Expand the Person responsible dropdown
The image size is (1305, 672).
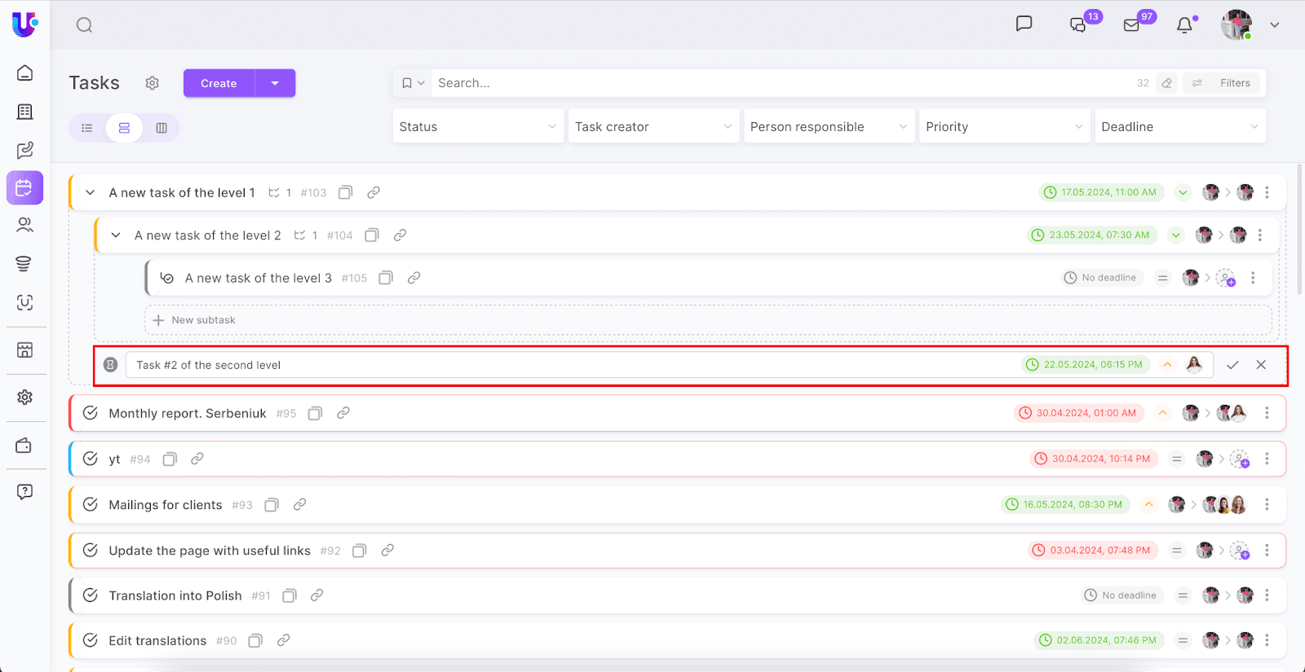829,127
